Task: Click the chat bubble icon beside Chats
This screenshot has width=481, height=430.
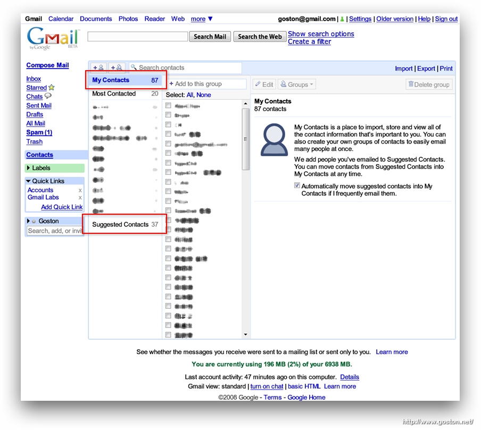Action: pyautogui.click(x=48, y=97)
